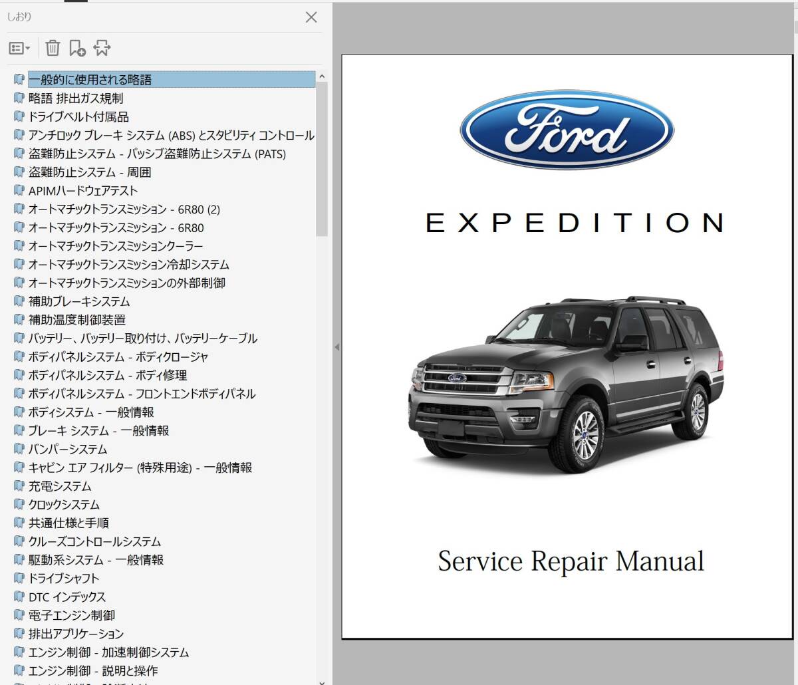Open bookmark オートマチックトランスミッション冷却システム

click(x=128, y=265)
